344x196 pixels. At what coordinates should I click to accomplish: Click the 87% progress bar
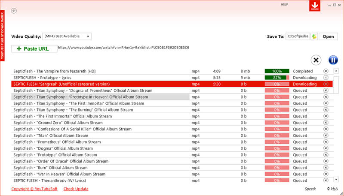277,78
